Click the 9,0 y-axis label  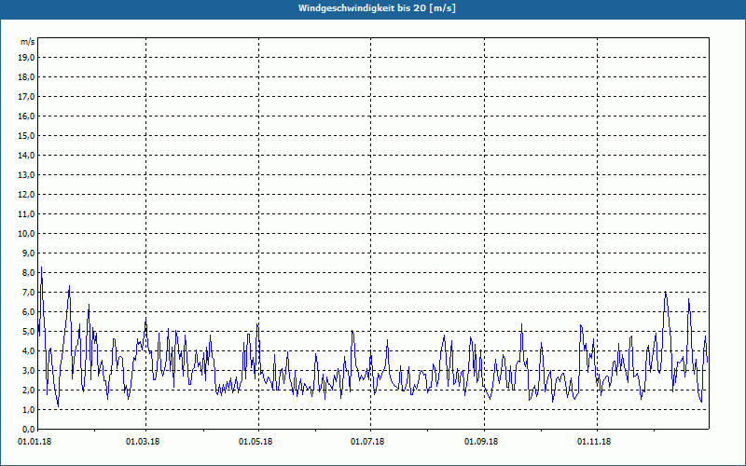28,253
